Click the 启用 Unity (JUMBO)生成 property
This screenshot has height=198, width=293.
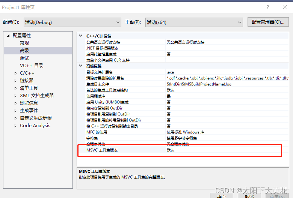click(x=107, y=102)
